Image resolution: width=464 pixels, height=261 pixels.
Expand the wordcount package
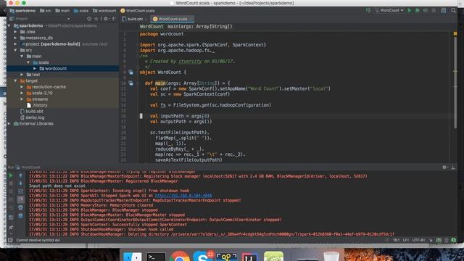pyautogui.click(x=35, y=68)
